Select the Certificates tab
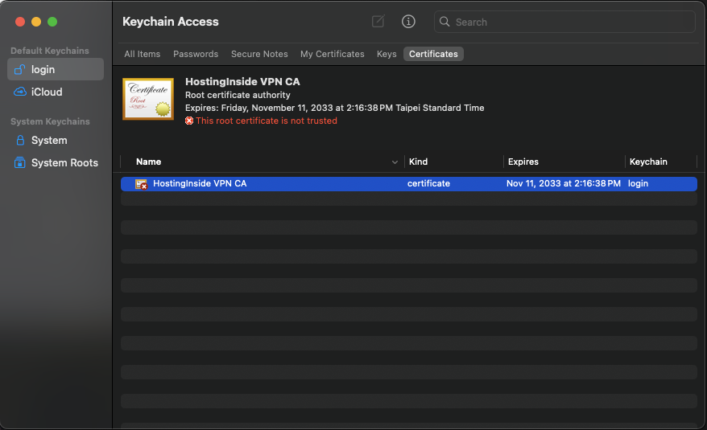707x430 pixels. [x=433, y=54]
